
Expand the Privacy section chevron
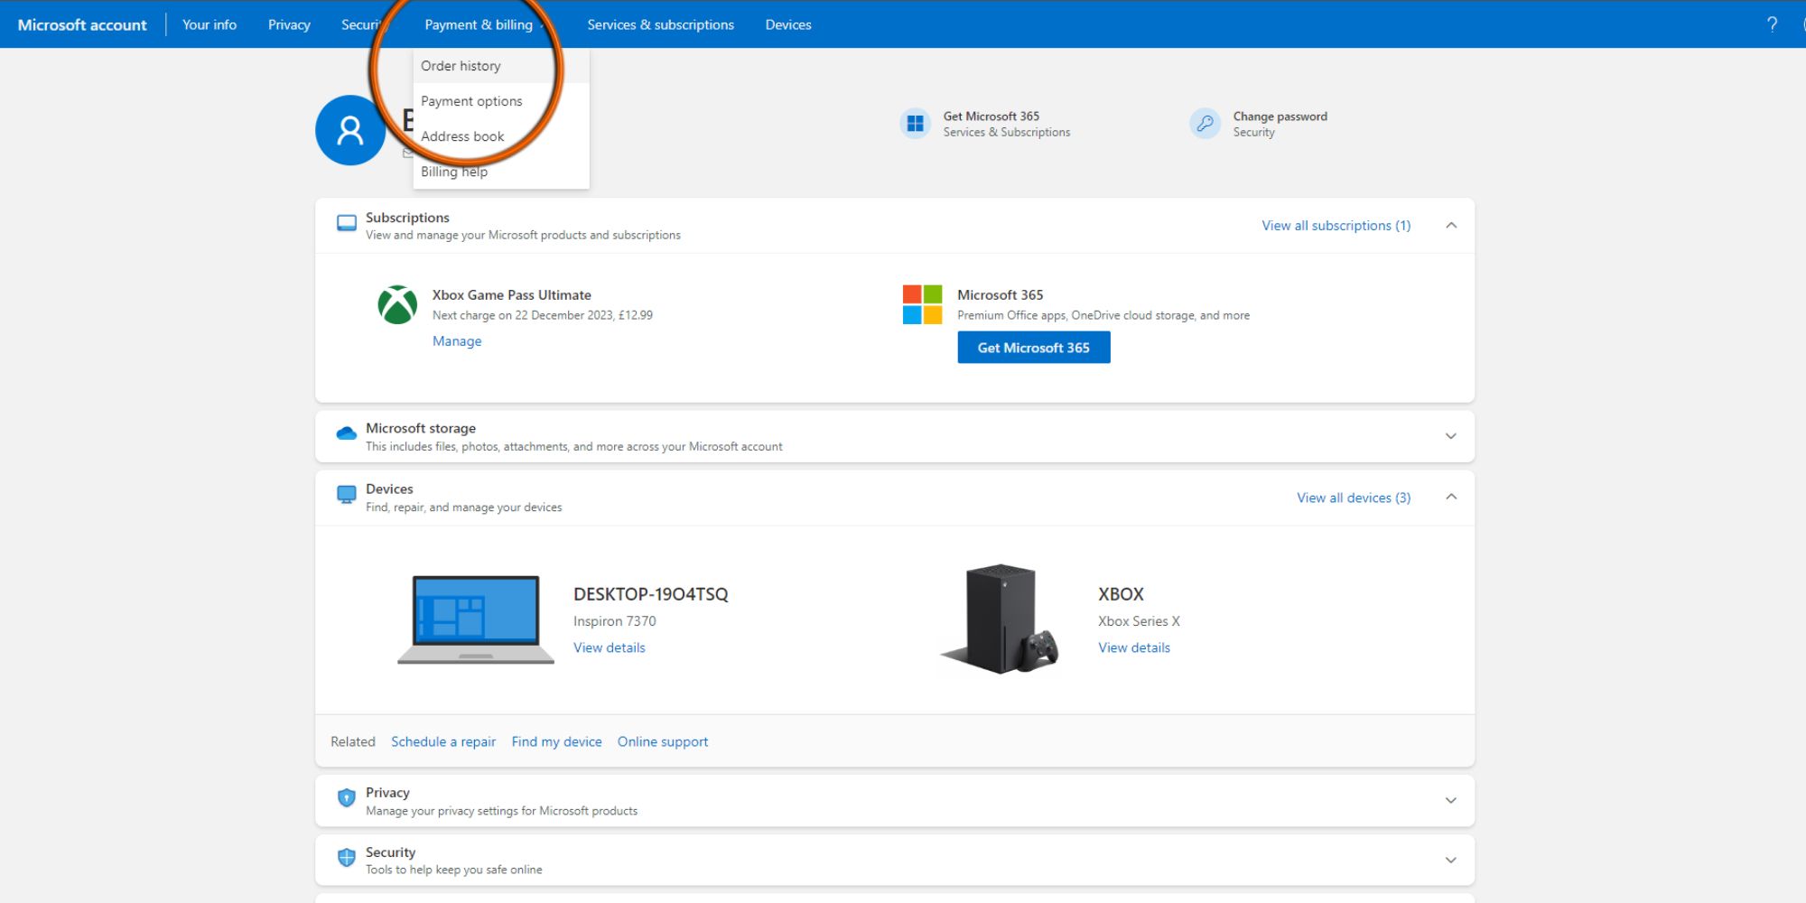[x=1451, y=801]
